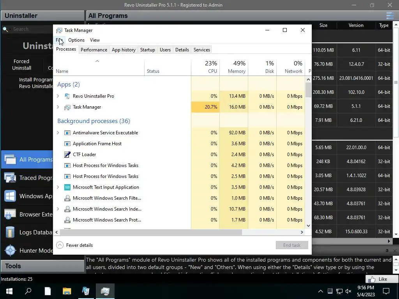Image resolution: width=399 pixels, height=299 pixels.
Task: Click the Task Manager process row icon
Action: click(67, 107)
